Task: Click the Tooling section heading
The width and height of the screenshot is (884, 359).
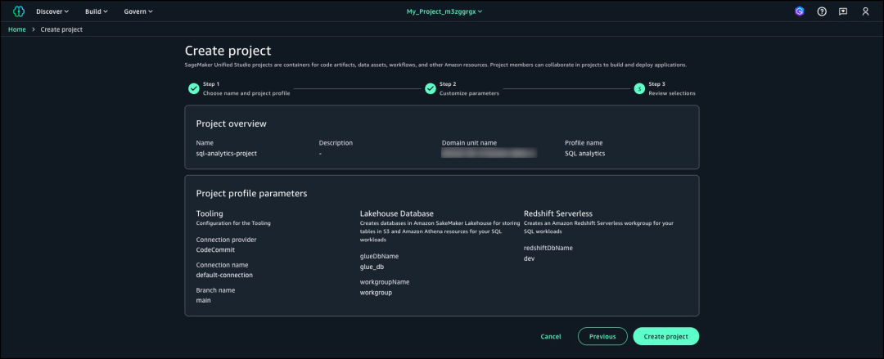Action: pos(210,213)
